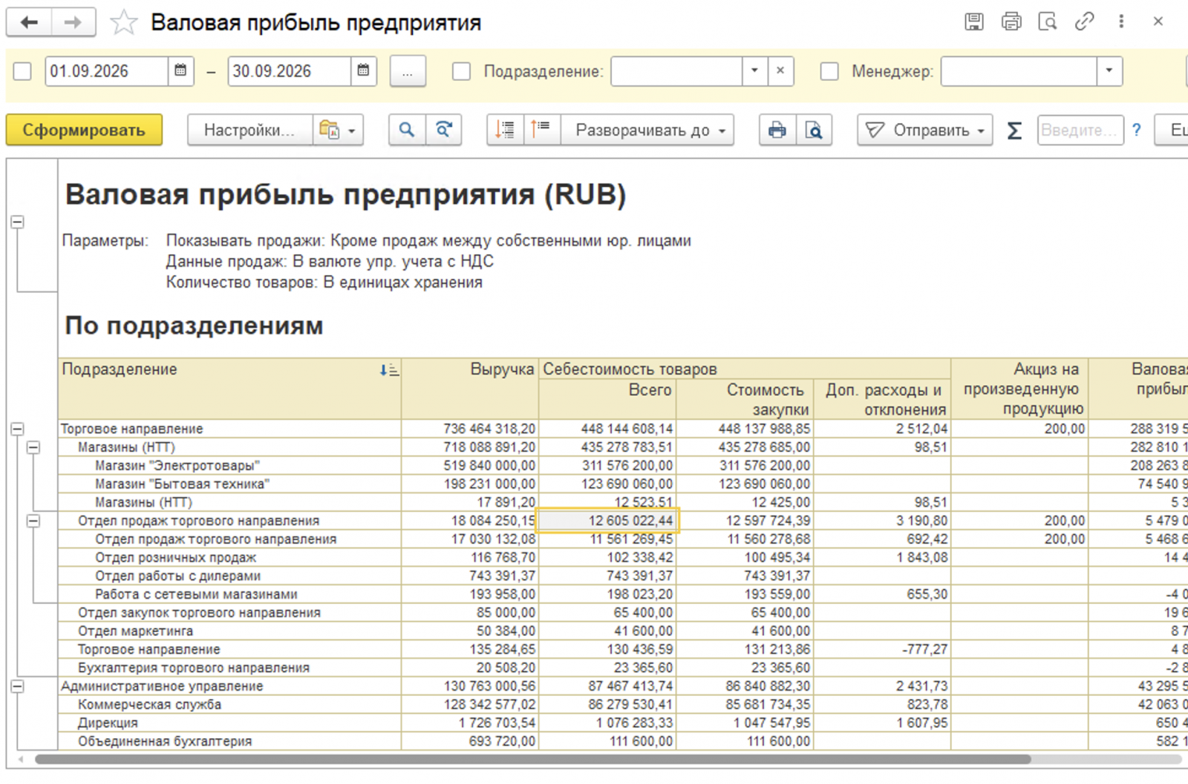Open the Отправить dropdown menu

coord(925,130)
